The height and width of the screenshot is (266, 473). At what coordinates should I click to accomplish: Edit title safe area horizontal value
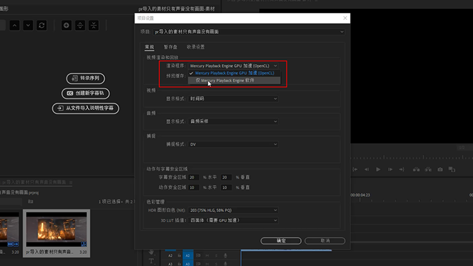pyautogui.click(x=193, y=177)
